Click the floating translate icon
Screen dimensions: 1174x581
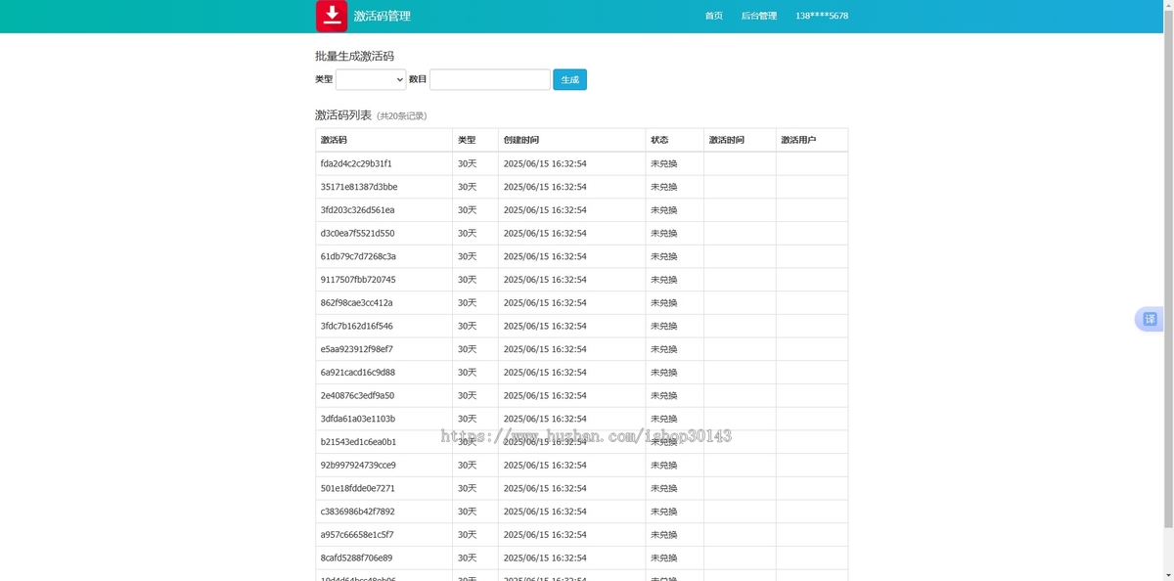pos(1150,319)
